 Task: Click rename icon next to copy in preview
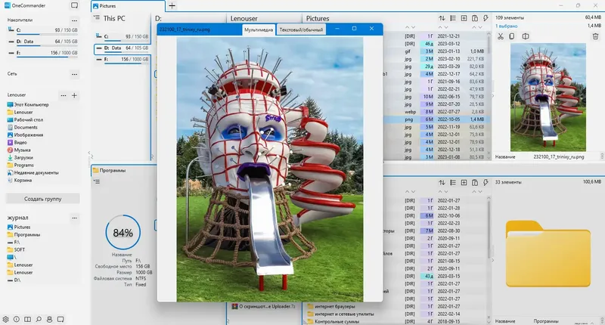point(526,36)
